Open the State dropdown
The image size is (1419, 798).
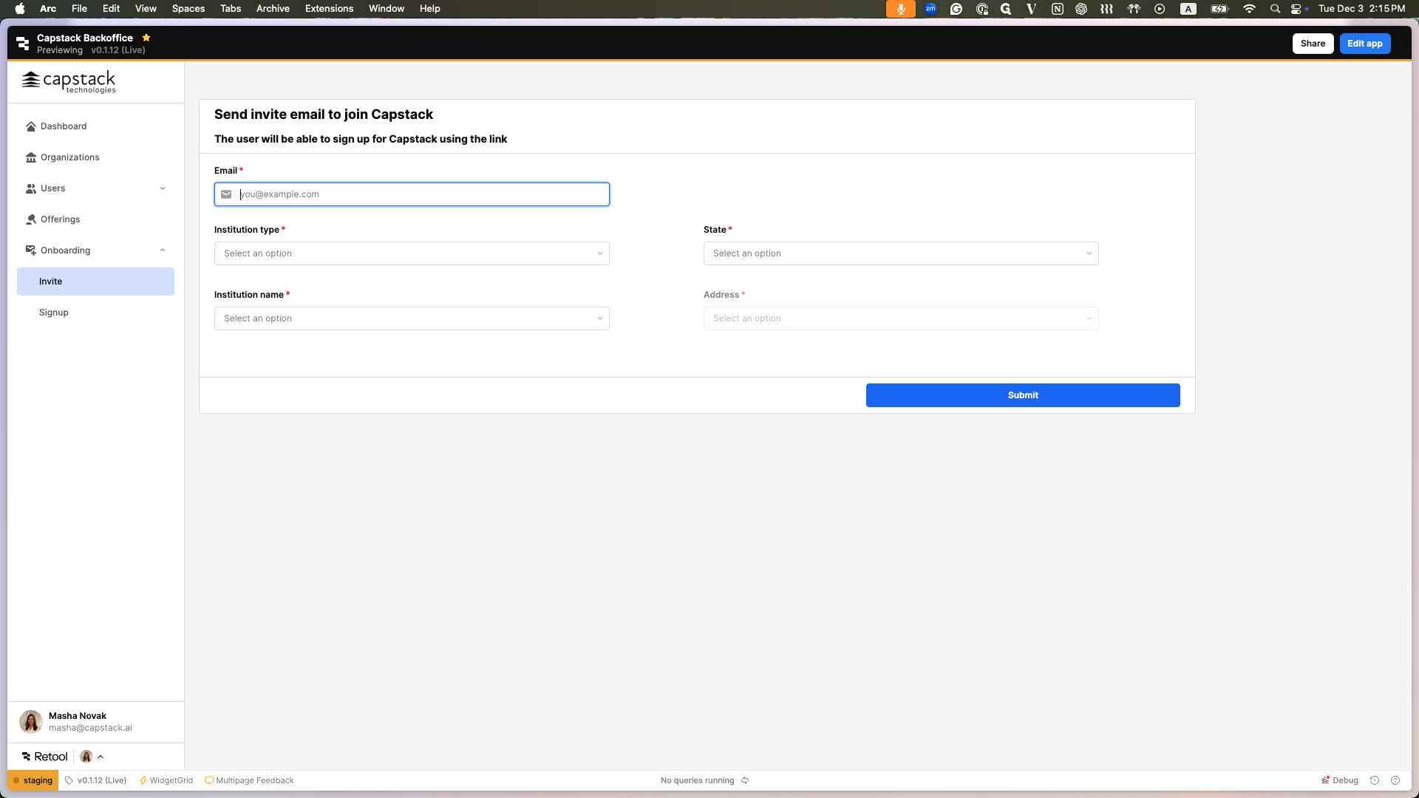(901, 253)
